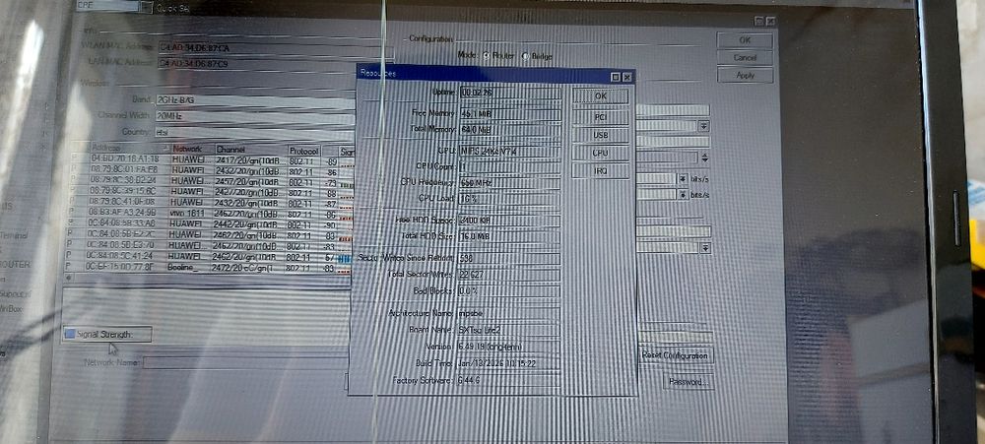
Task: Open the Band 2GHz B/G dropdown
Action: 254,99
